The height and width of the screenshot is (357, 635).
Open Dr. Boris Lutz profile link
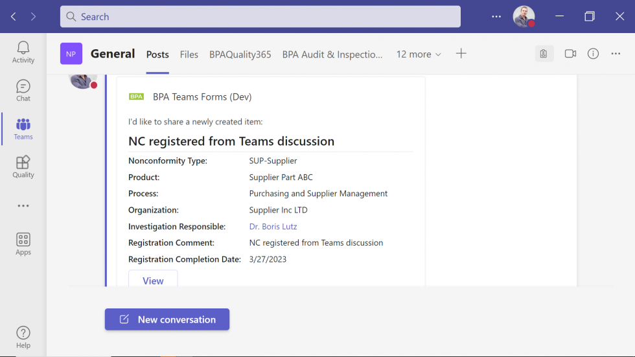[x=273, y=227]
